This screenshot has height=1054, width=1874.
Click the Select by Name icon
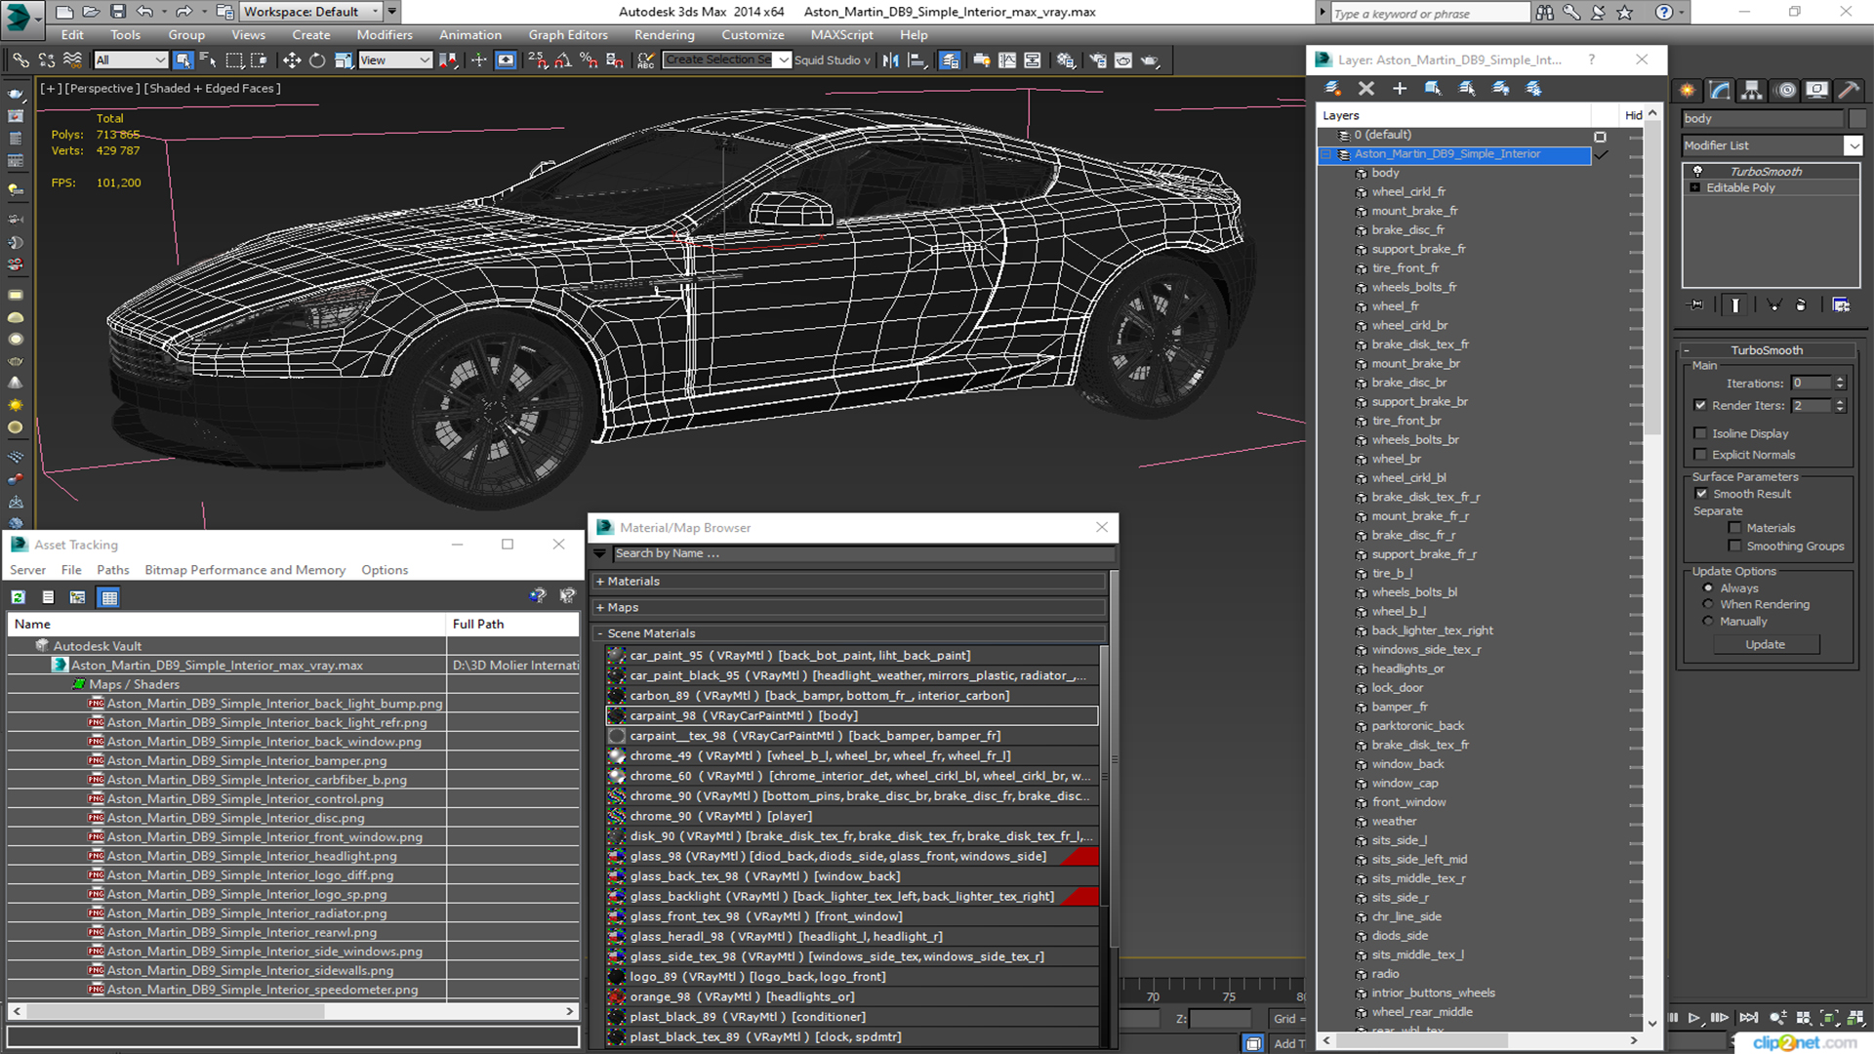(208, 61)
